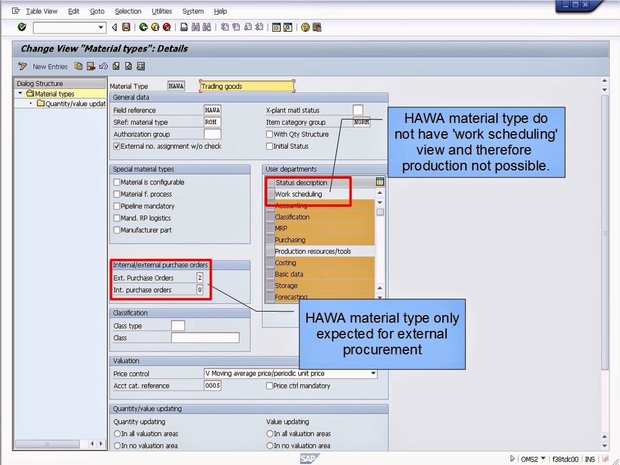Open the command field dropdown arrow
The image size is (620, 465).
100,27
